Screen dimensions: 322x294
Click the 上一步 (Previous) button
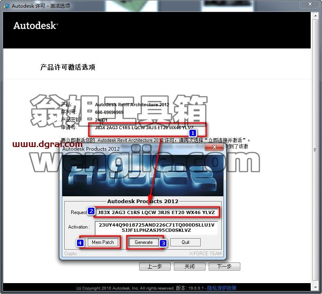tap(155, 266)
